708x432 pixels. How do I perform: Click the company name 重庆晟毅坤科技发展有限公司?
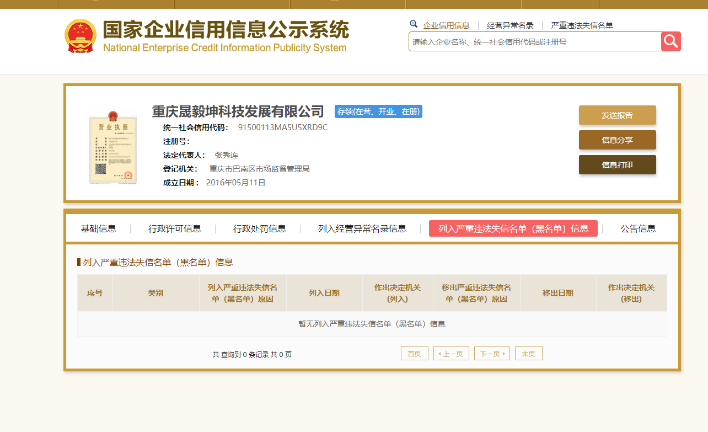238,111
